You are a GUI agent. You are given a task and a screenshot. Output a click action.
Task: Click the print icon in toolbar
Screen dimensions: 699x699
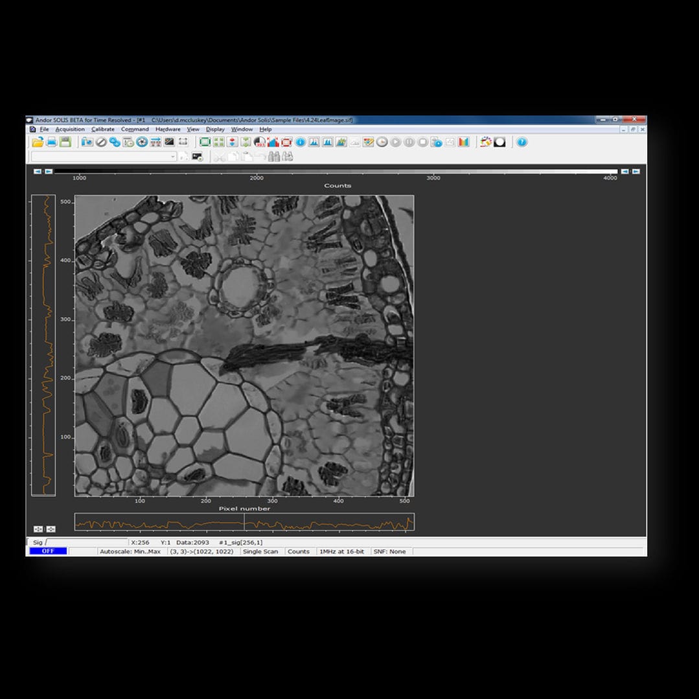click(51, 142)
